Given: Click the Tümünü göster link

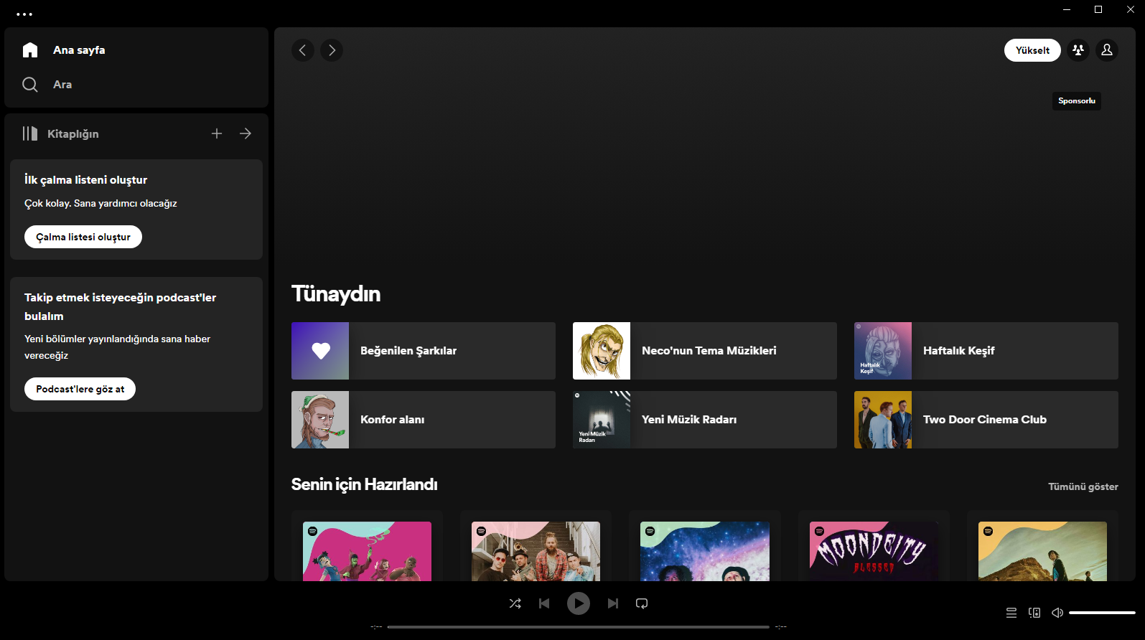Looking at the screenshot, I should click(1083, 486).
